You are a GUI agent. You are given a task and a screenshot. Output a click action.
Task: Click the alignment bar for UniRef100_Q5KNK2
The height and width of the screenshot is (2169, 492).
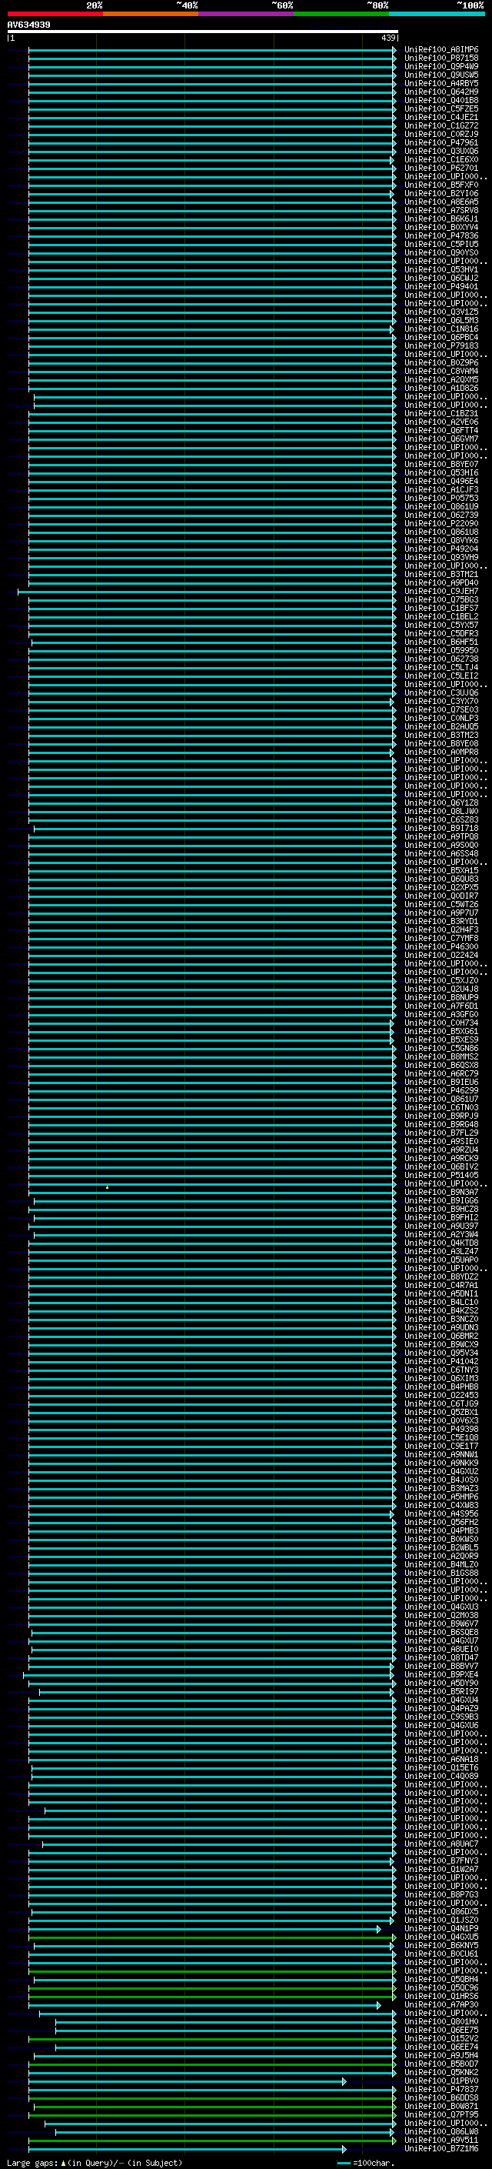(x=212, y=2072)
